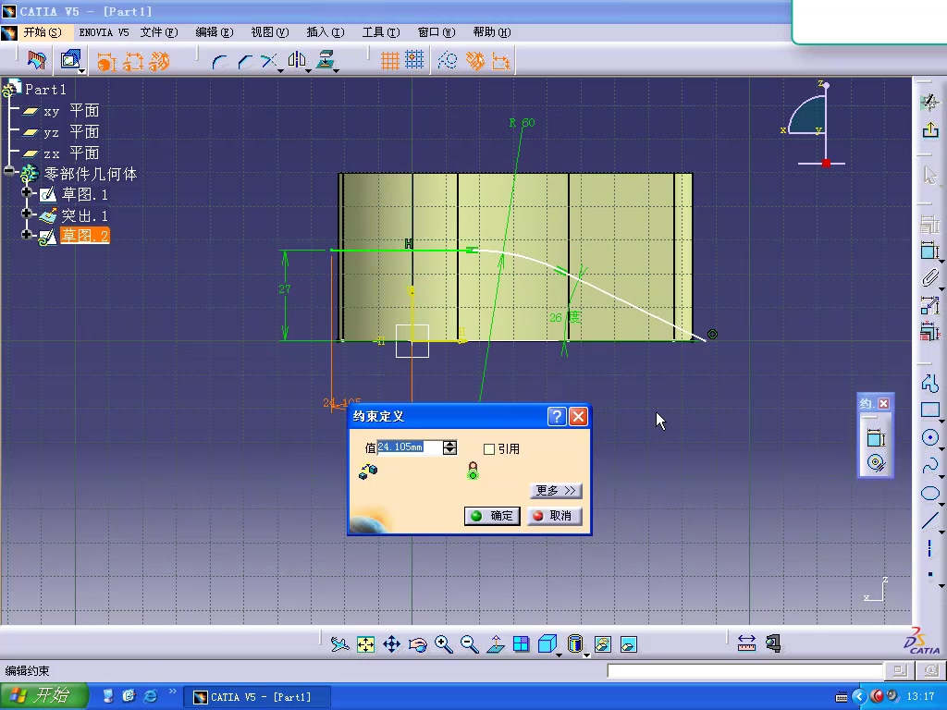Open the 工具(T) menu
Viewport: 947px width, 710px height.
point(381,32)
